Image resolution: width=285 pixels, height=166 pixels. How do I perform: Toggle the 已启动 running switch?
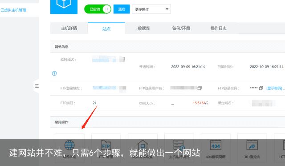(98, 9)
